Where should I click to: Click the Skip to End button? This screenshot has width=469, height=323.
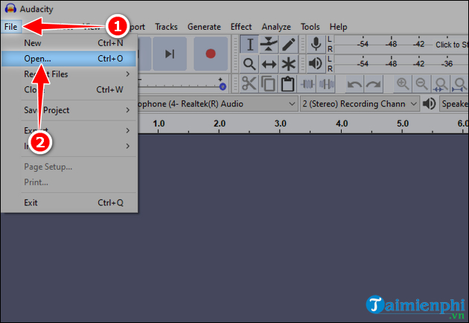click(x=170, y=54)
